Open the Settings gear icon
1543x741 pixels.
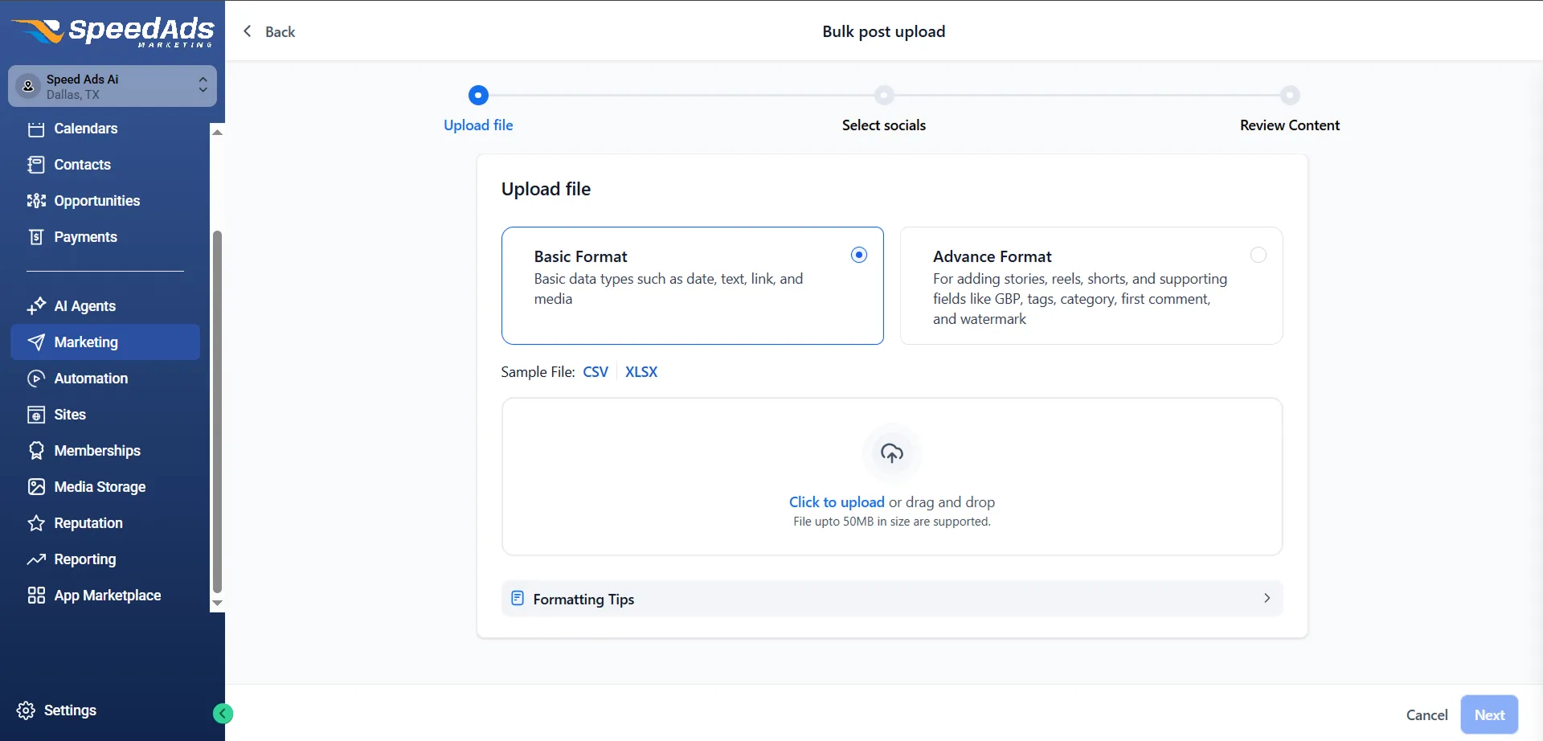pos(26,710)
